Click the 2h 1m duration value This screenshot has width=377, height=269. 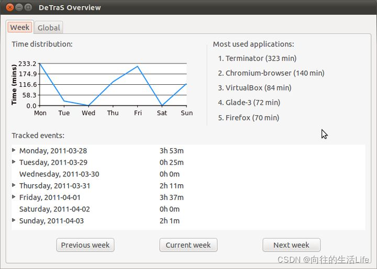pos(170,221)
